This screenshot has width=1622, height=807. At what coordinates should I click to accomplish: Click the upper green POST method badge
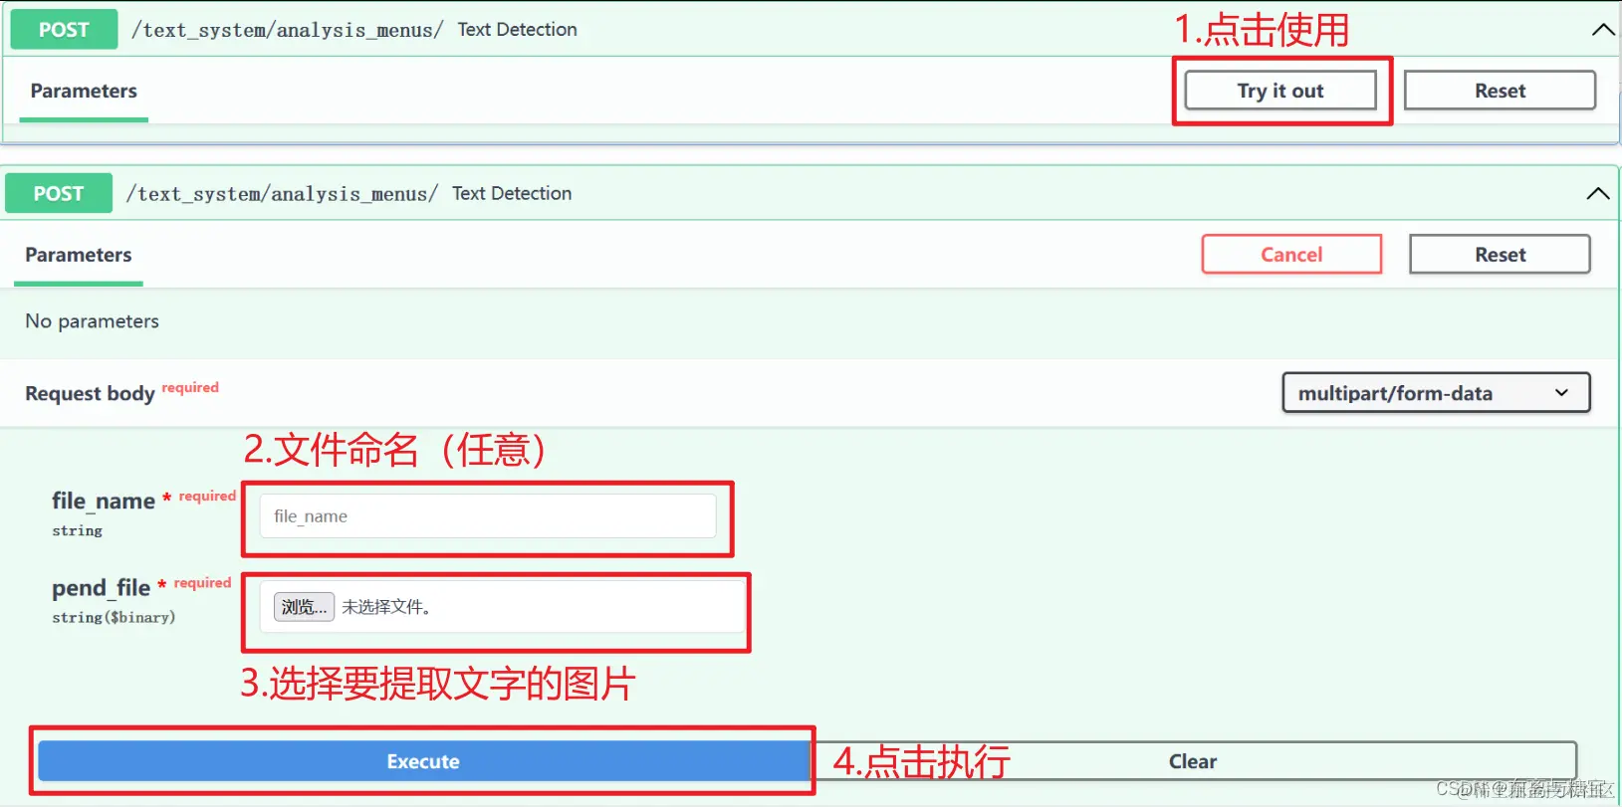[x=64, y=30]
